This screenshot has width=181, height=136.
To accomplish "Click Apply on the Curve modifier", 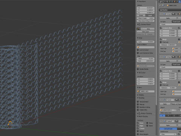I will 165,104.
